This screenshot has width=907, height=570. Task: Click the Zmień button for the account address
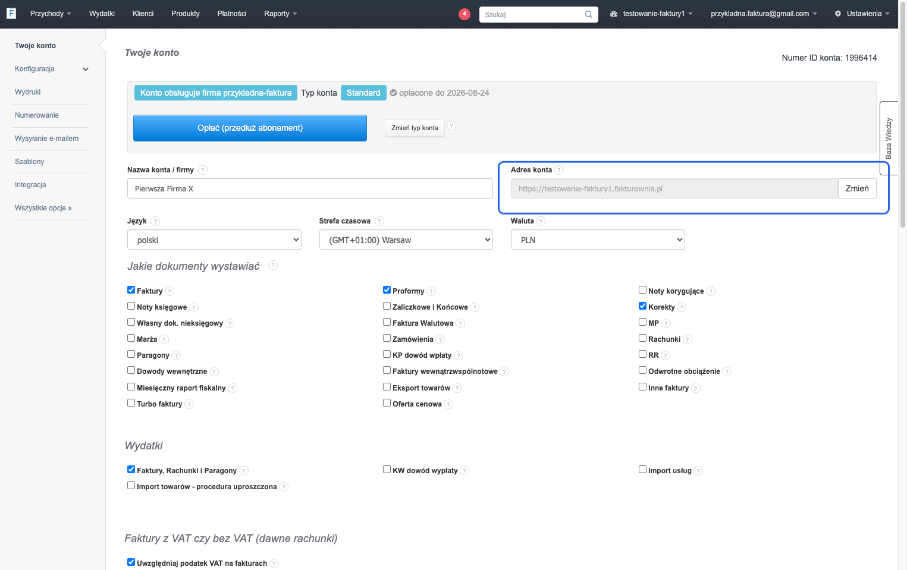point(857,188)
